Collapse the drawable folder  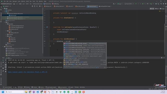point(6,24)
